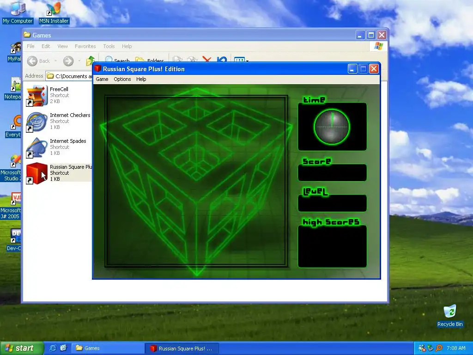The height and width of the screenshot is (355, 473).
Task: Click the Score display box
Action: click(x=332, y=173)
